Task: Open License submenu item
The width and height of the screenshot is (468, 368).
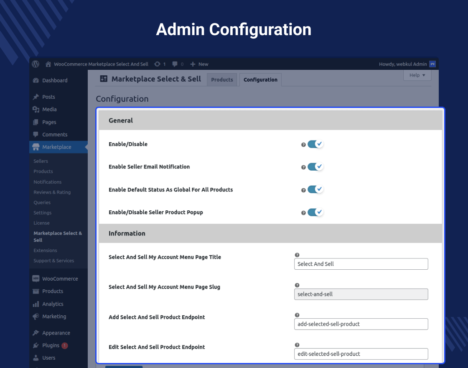Action: point(41,223)
